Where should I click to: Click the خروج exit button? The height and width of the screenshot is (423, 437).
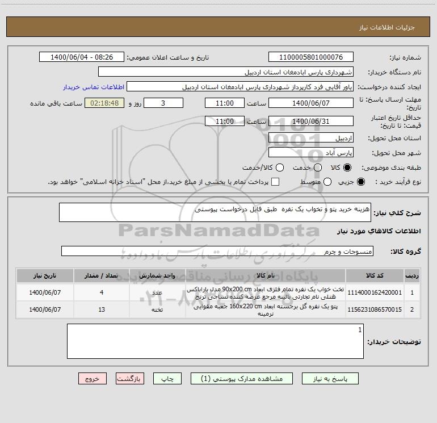coord(93,378)
